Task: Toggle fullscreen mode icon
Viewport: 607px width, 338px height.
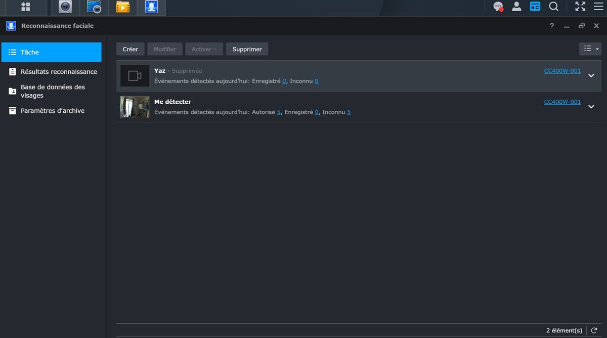Action: (x=580, y=7)
